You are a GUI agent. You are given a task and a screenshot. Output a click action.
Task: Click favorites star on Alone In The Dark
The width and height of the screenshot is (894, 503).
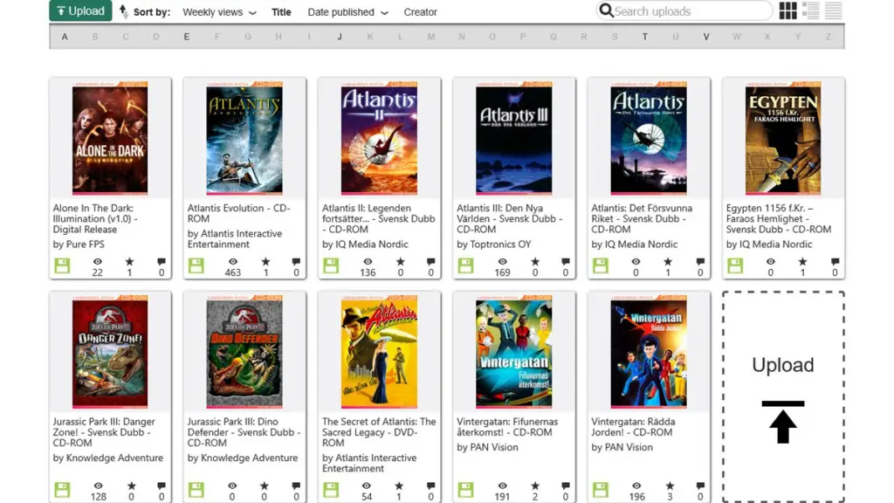[x=129, y=262]
